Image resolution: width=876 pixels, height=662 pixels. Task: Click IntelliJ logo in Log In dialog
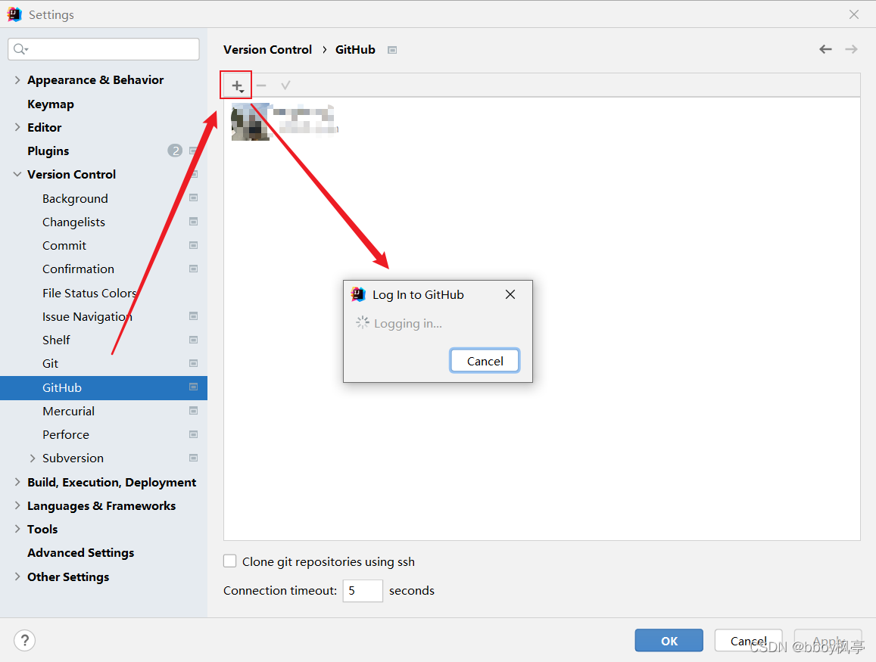tap(358, 294)
